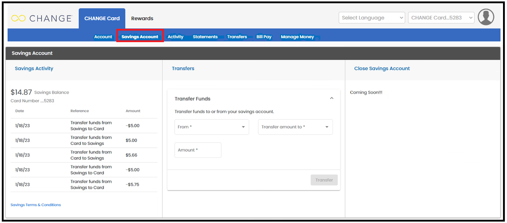Open the user profile avatar icon

click(486, 17)
